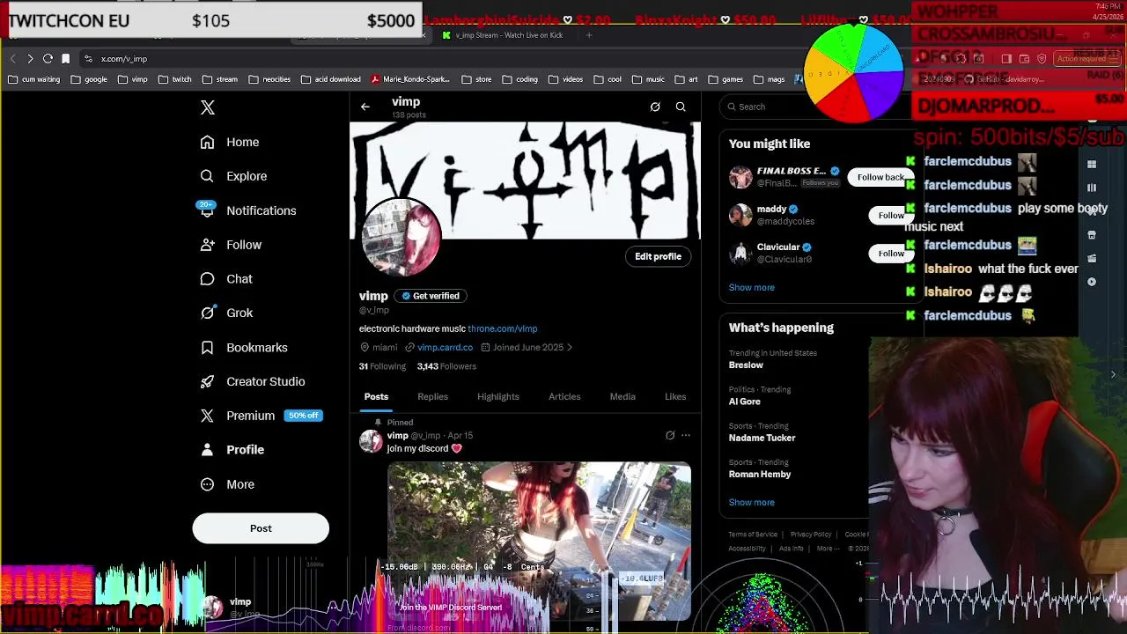Click the back arrow on profile header
1127x634 pixels.
click(365, 107)
